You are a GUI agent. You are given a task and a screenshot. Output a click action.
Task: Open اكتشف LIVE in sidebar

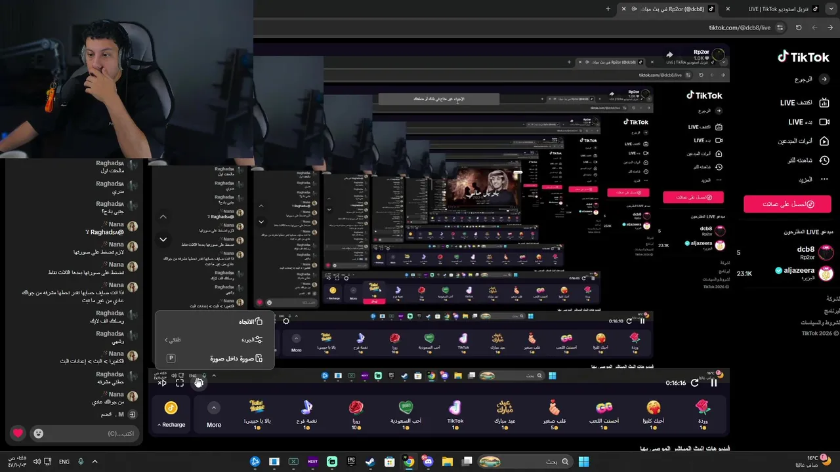(805, 103)
